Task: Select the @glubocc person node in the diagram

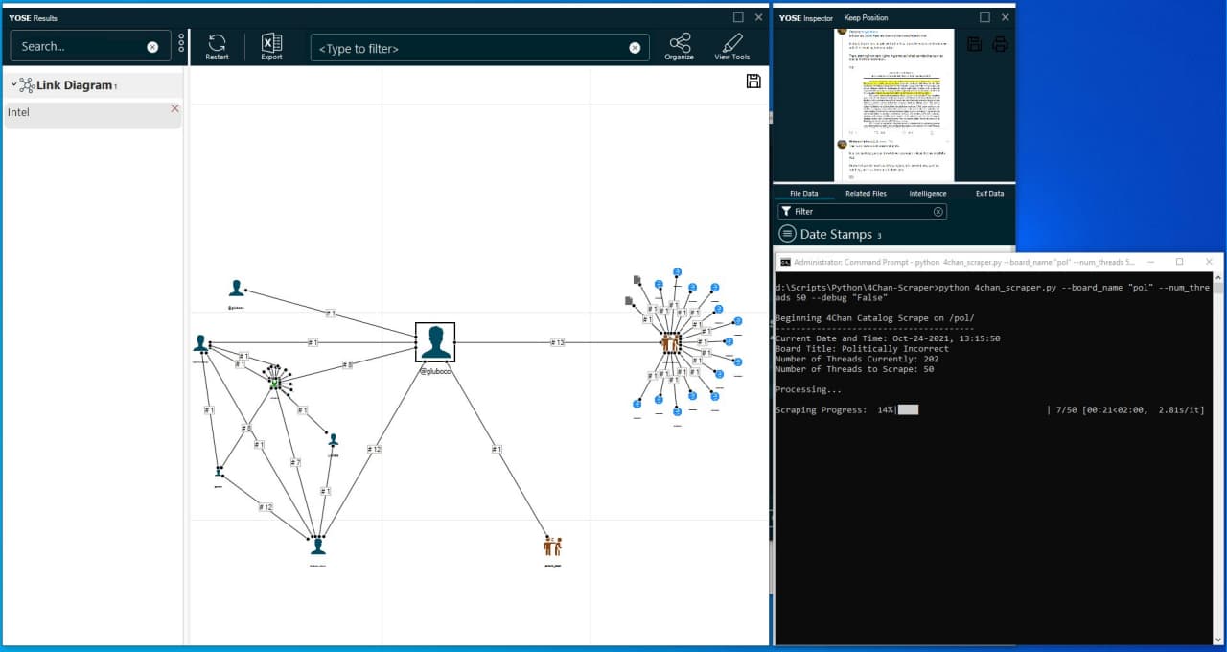Action: pyautogui.click(x=434, y=341)
